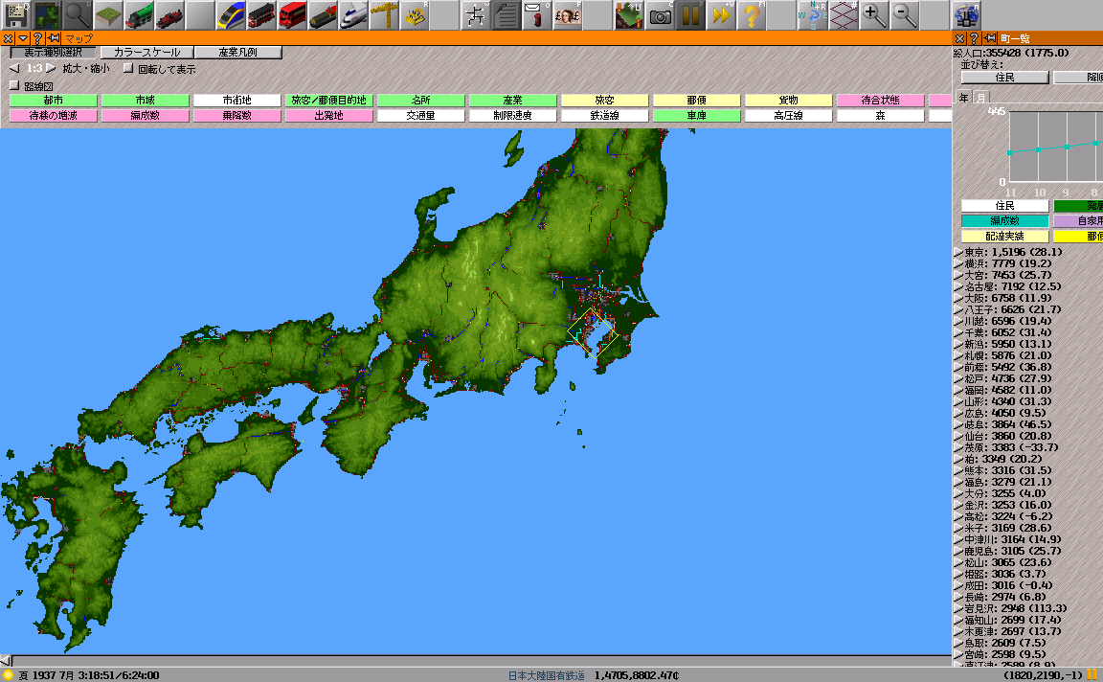The width and height of the screenshot is (1103, 682).
Task: Open the yellow crane construction tools
Action: point(384,14)
